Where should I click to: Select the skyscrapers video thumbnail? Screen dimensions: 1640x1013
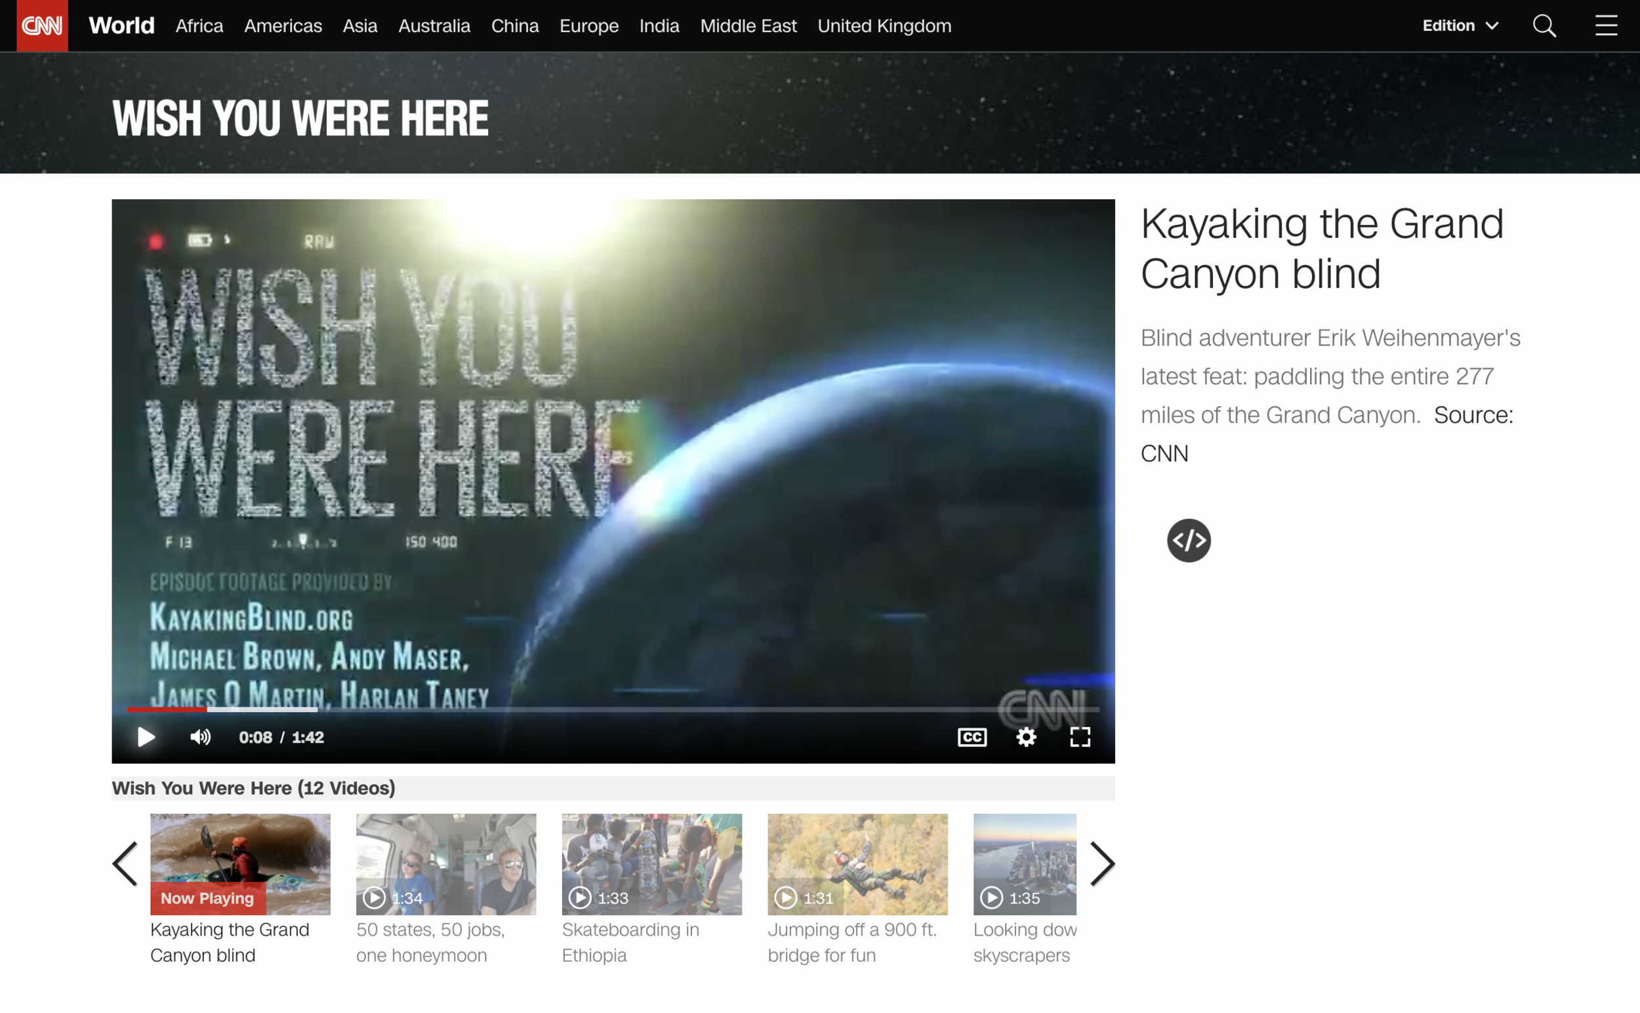click(1024, 864)
